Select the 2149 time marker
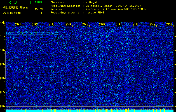This screenshot has width=176, height=112. tap(152, 24)
